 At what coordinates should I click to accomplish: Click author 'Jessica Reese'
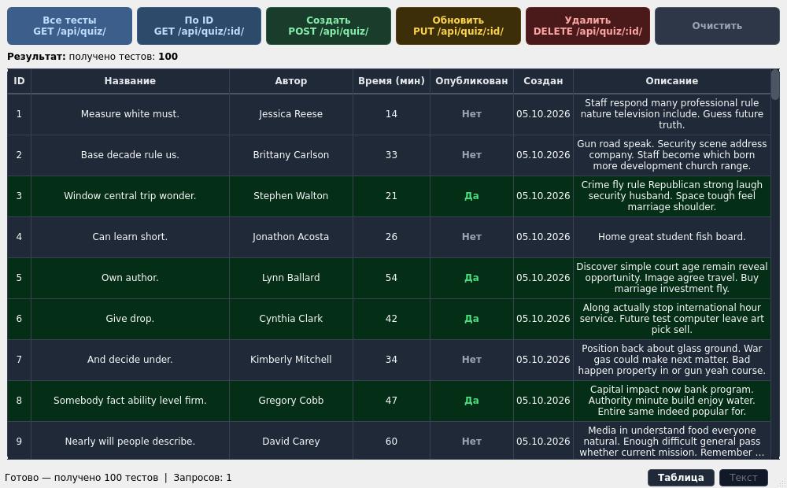(x=291, y=114)
